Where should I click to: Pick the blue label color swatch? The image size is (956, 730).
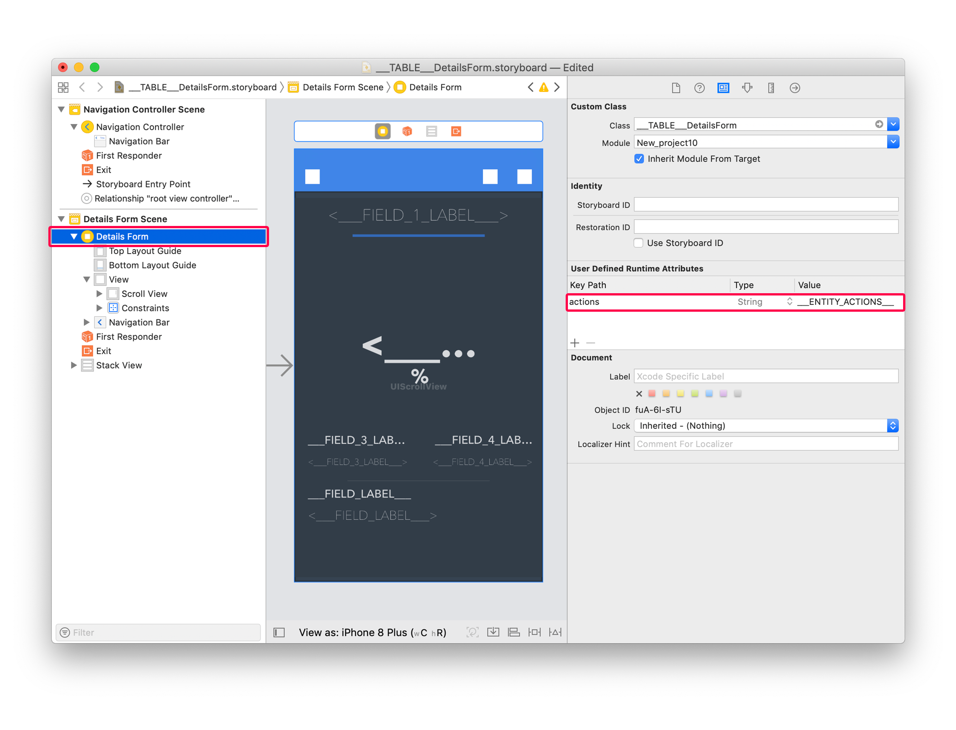coord(709,394)
